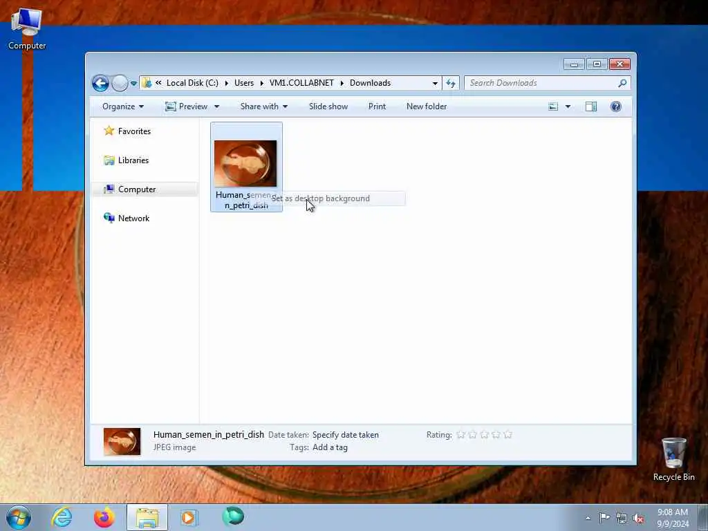This screenshot has height=531, width=708.
Task: Maximize the Downloads Explorer window
Action: point(597,64)
